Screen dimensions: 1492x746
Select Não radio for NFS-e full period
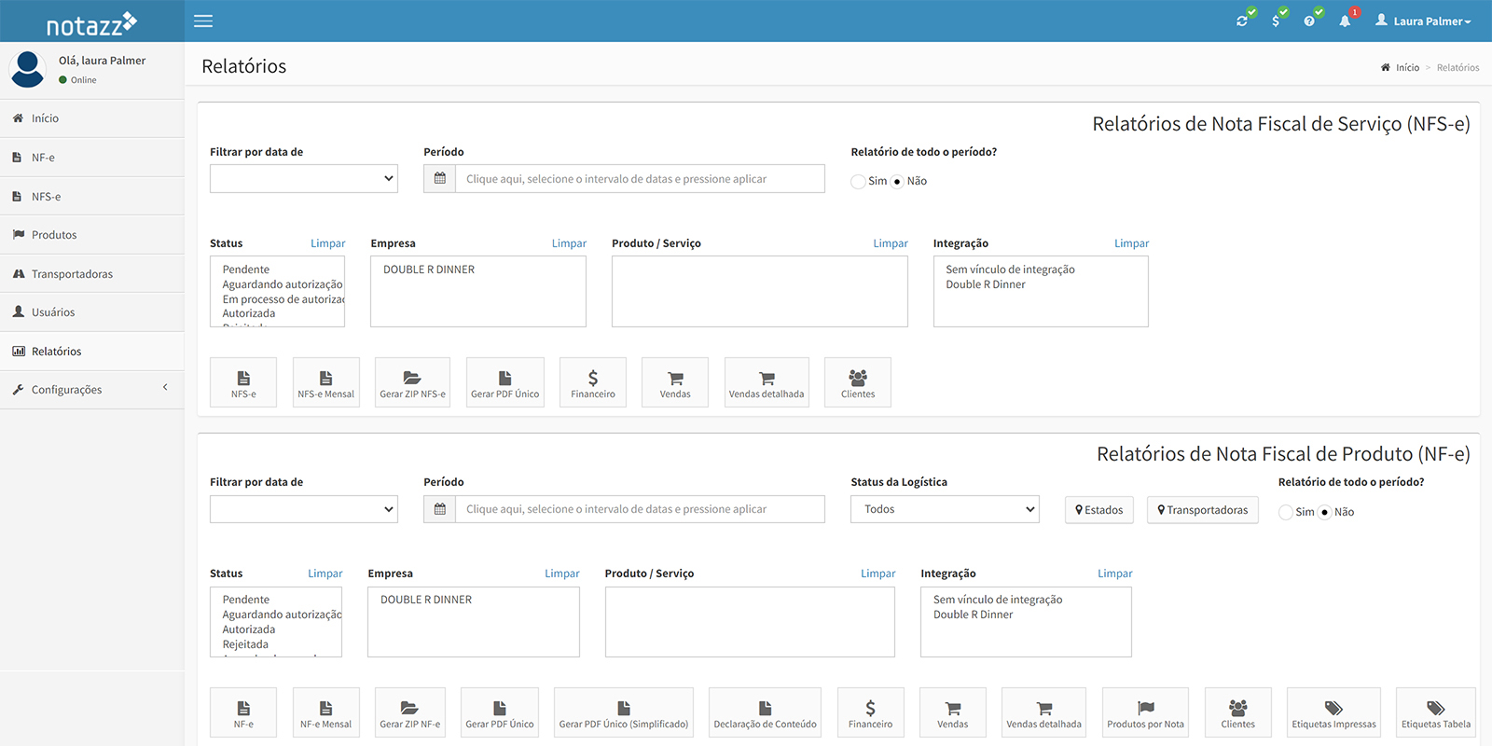pos(897,182)
